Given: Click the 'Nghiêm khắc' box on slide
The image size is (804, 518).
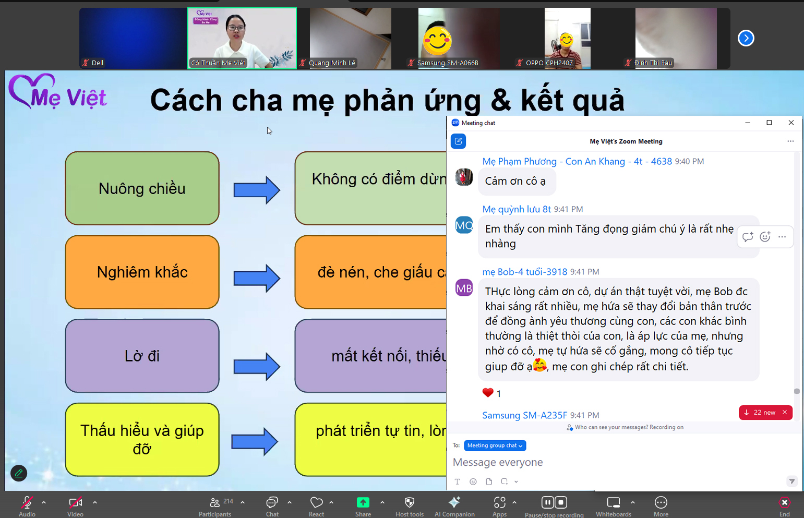Looking at the screenshot, I should point(142,272).
